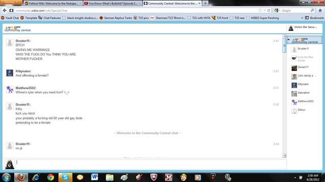Open the Vault Chat bookmark
The width and height of the screenshot is (325, 182).
(x=10, y=18)
